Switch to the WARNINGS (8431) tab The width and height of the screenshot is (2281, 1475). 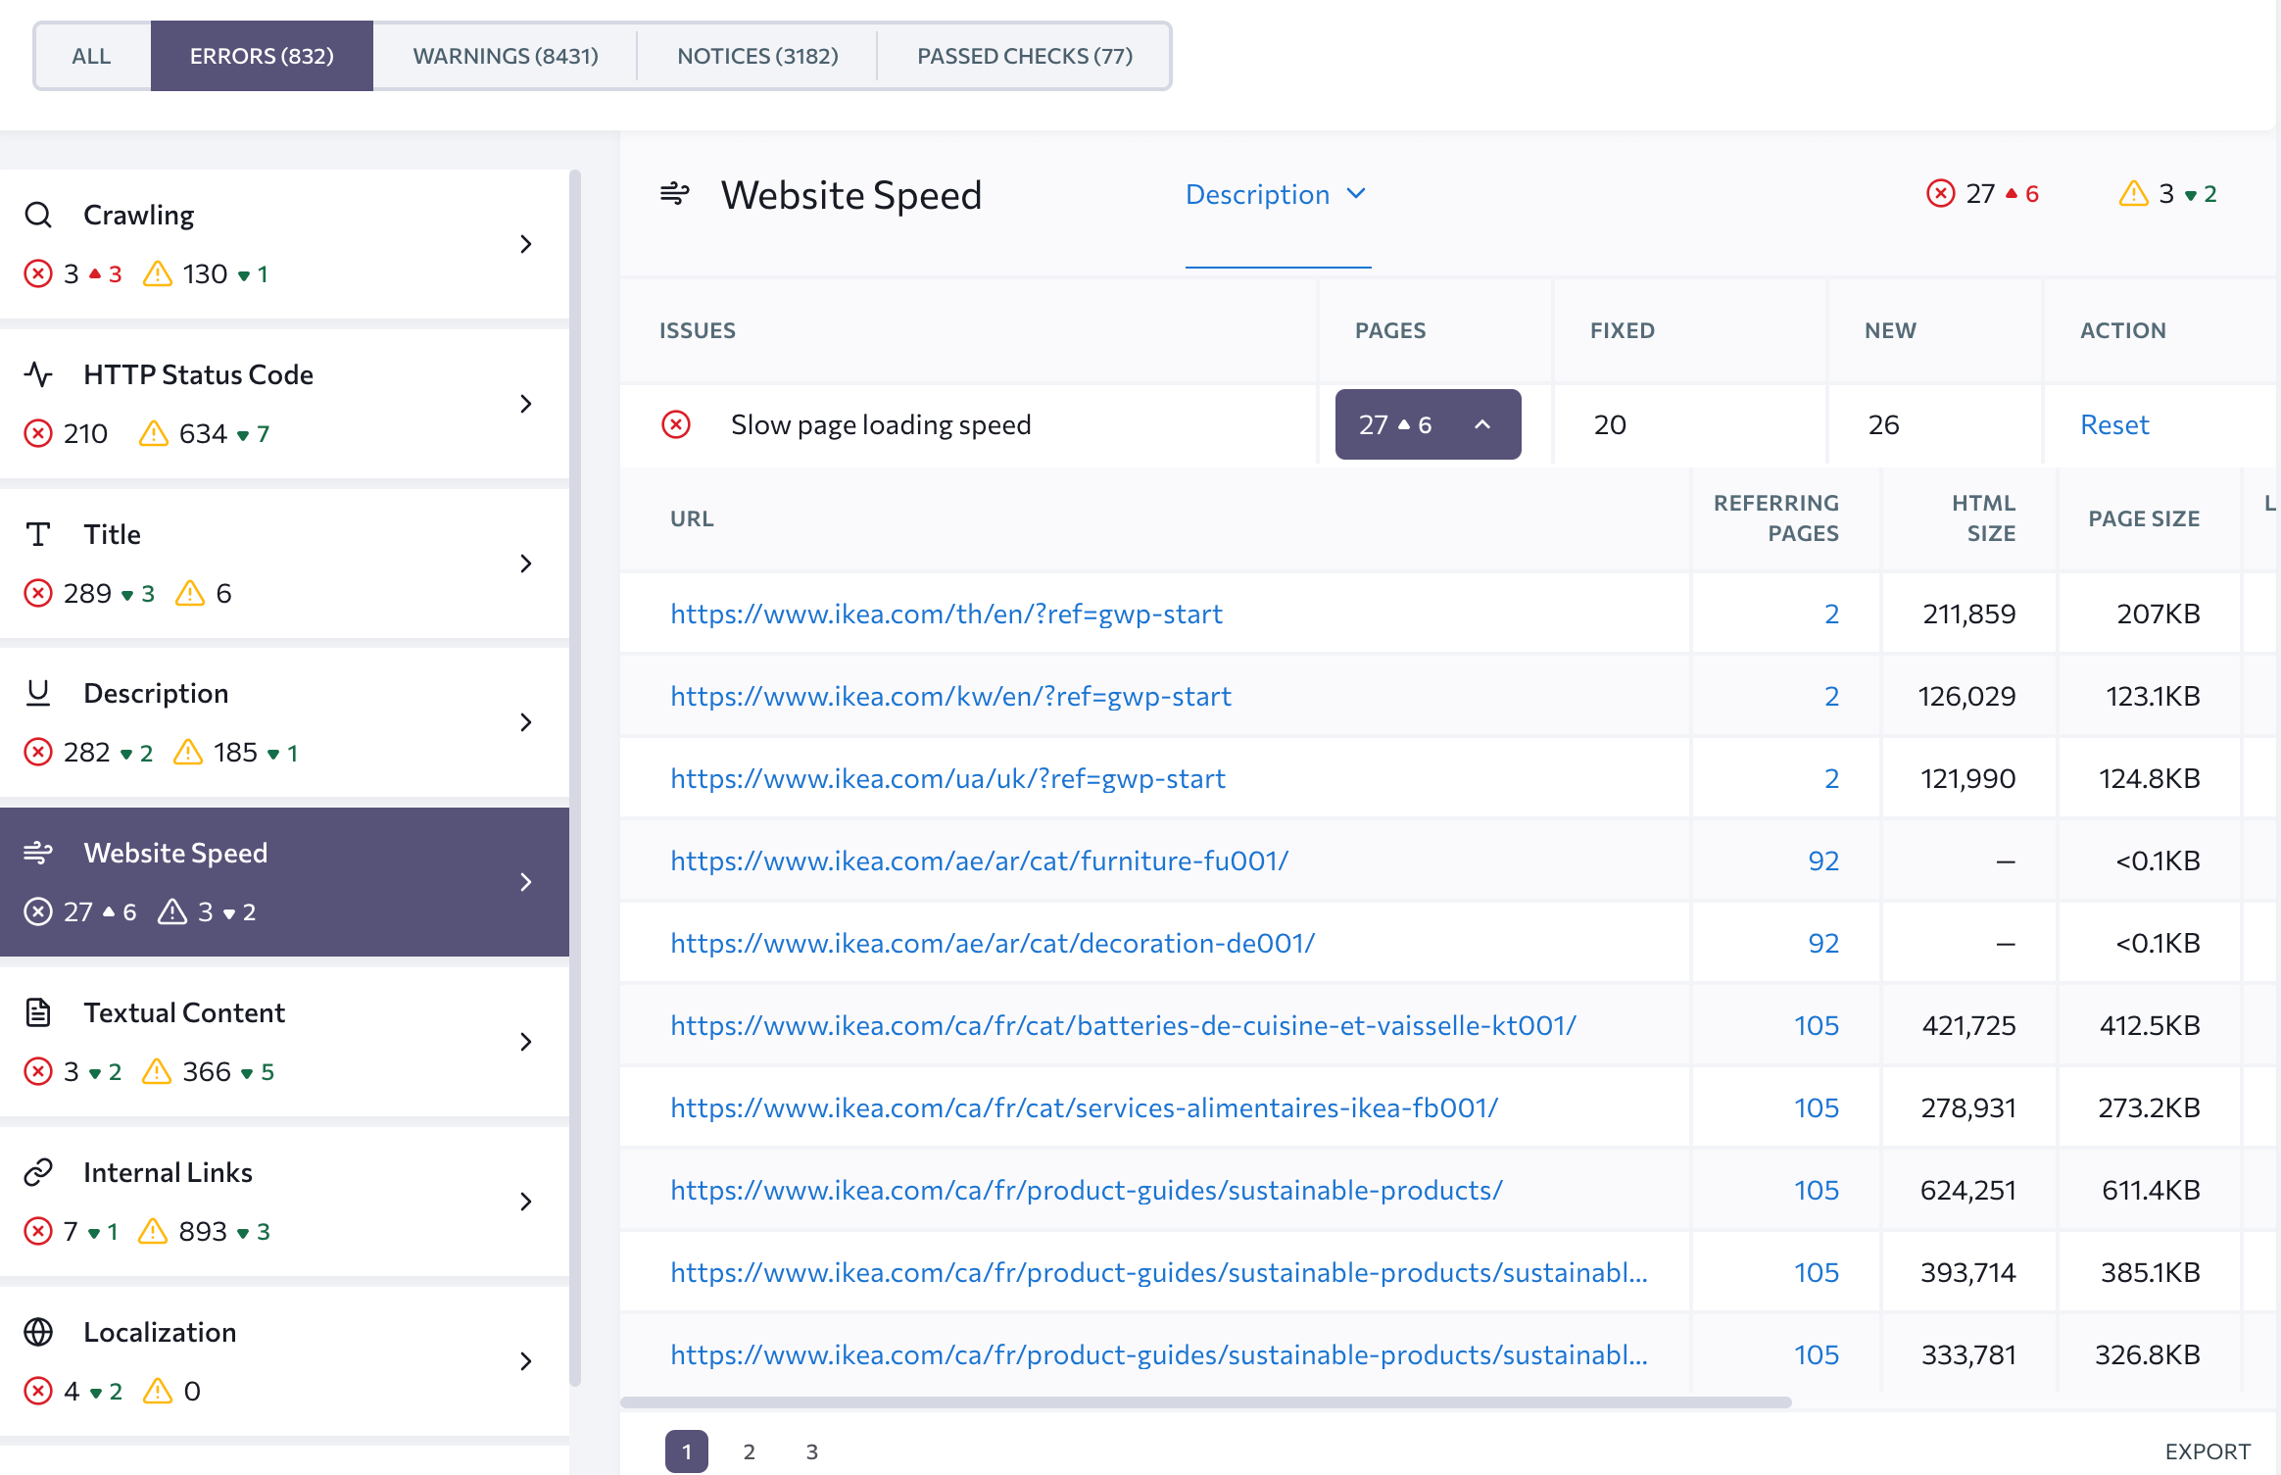[x=506, y=56]
